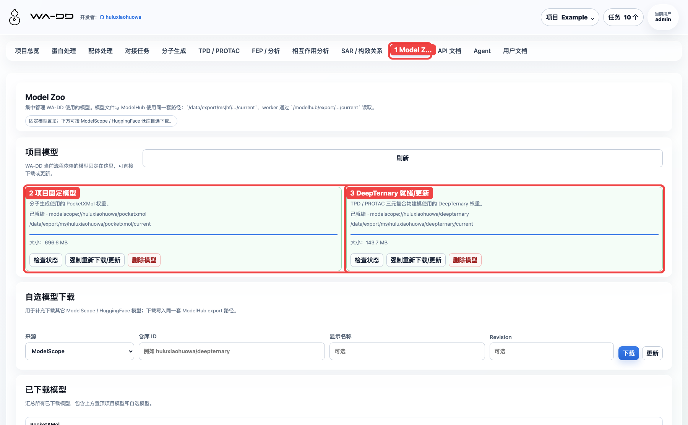Click 删除模型 for DeepTernary model
688x425 pixels.
coord(465,260)
